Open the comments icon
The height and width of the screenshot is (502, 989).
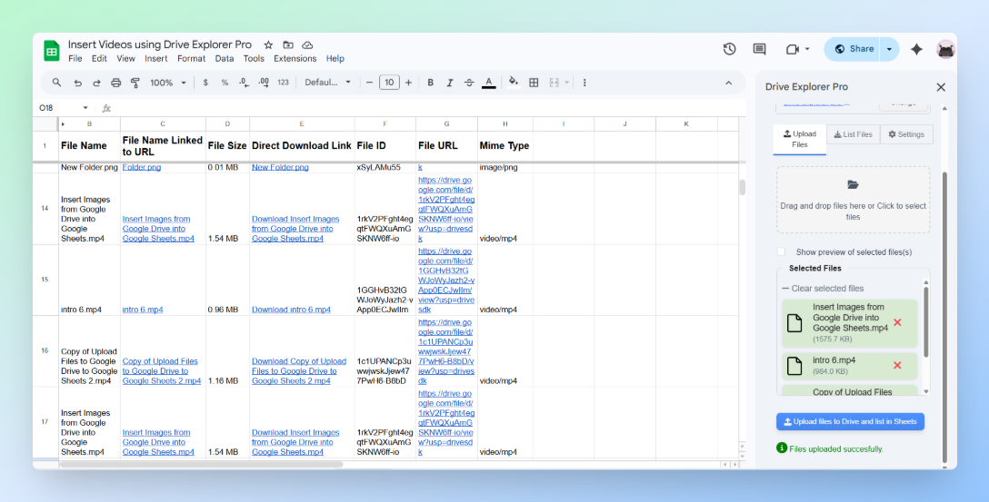point(759,49)
